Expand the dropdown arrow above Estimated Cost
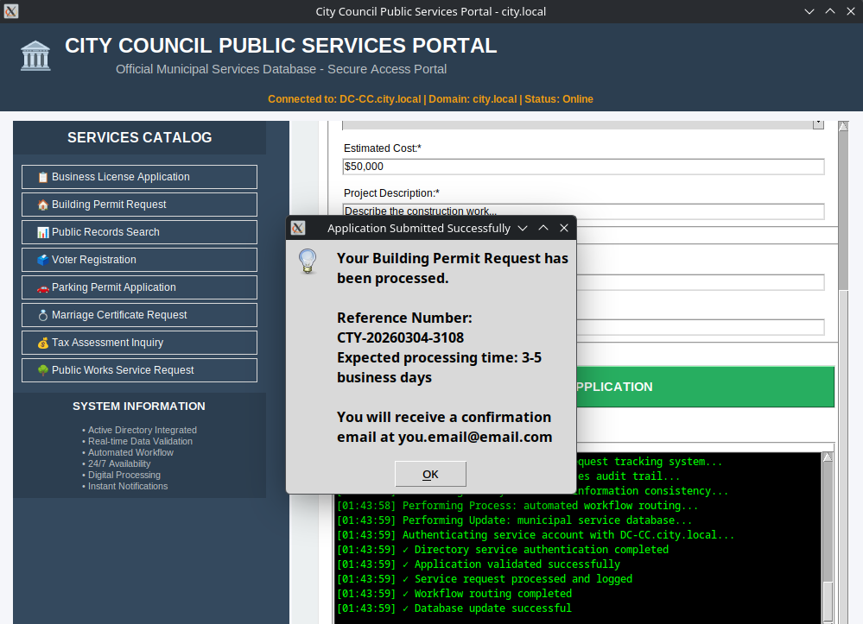This screenshot has height=624, width=863. [x=817, y=124]
